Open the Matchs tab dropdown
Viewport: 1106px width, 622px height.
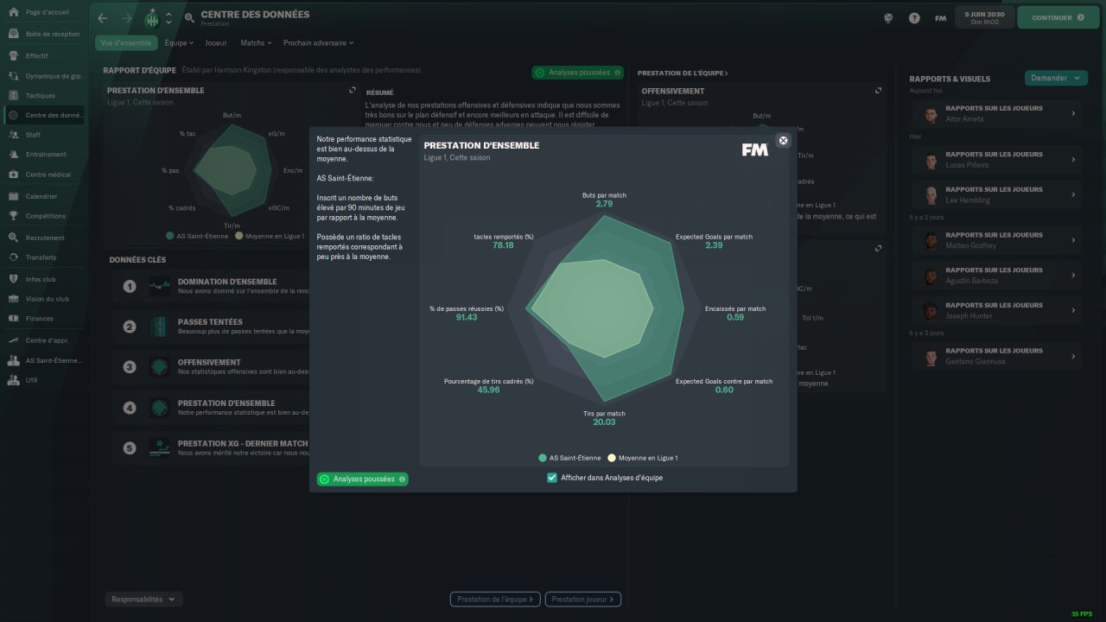[256, 42]
